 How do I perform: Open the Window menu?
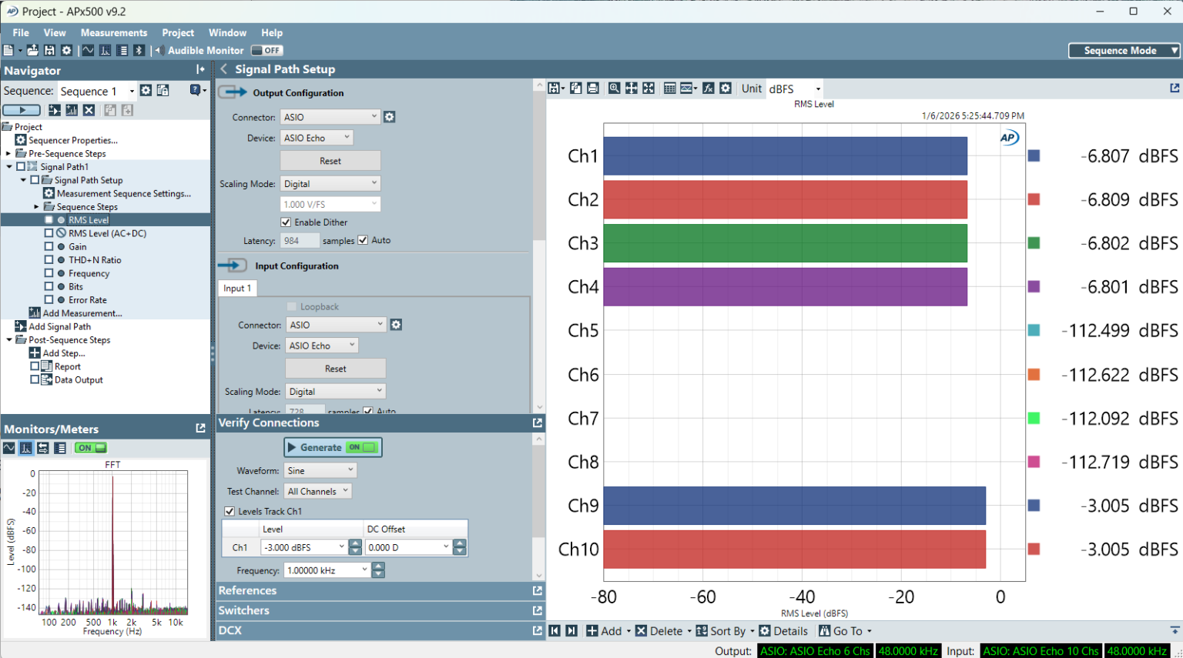click(x=227, y=32)
